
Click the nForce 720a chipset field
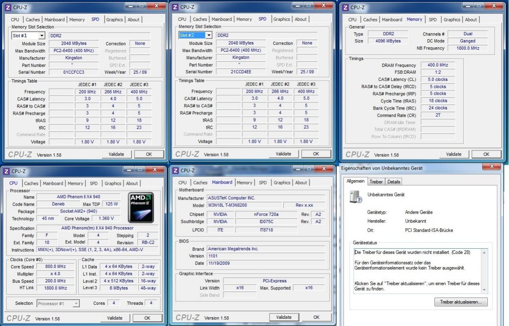266,214
